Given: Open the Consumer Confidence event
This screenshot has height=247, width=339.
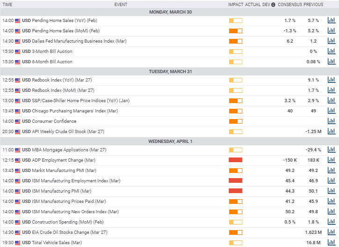Looking at the screenshot, I should (x=54, y=121).
